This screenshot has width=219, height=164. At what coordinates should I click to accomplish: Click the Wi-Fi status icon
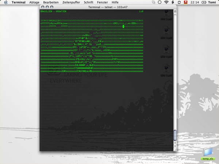point(167,3)
